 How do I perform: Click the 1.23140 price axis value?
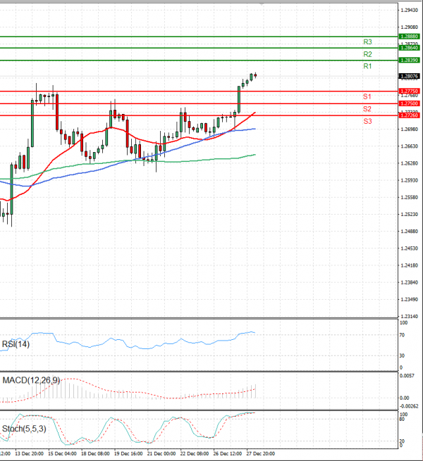coord(410,317)
